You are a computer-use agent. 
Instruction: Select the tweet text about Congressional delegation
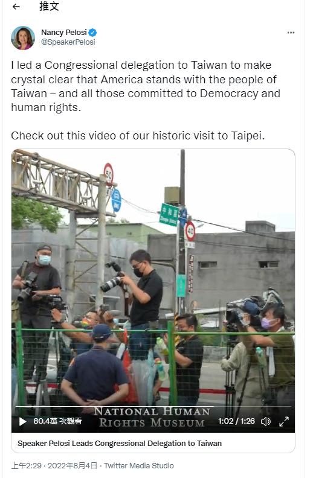[x=146, y=86]
